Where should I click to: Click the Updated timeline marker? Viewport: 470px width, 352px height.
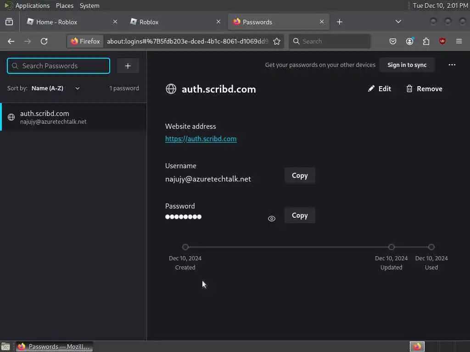(391, 247)
